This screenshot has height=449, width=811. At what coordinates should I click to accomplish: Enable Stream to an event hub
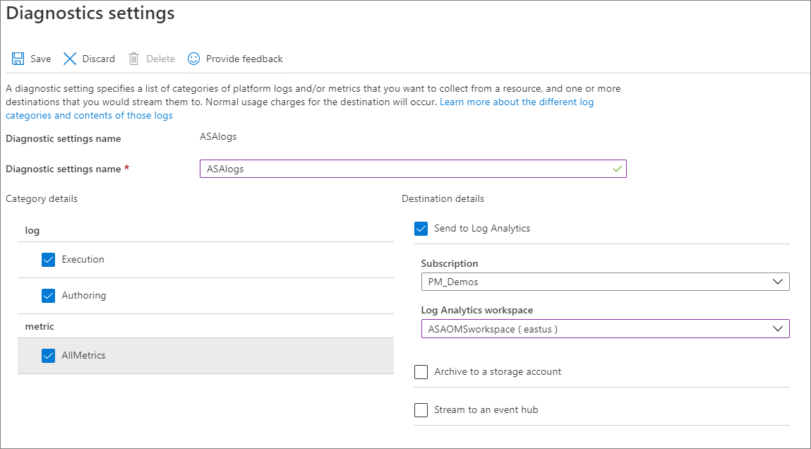coord(421,410)
